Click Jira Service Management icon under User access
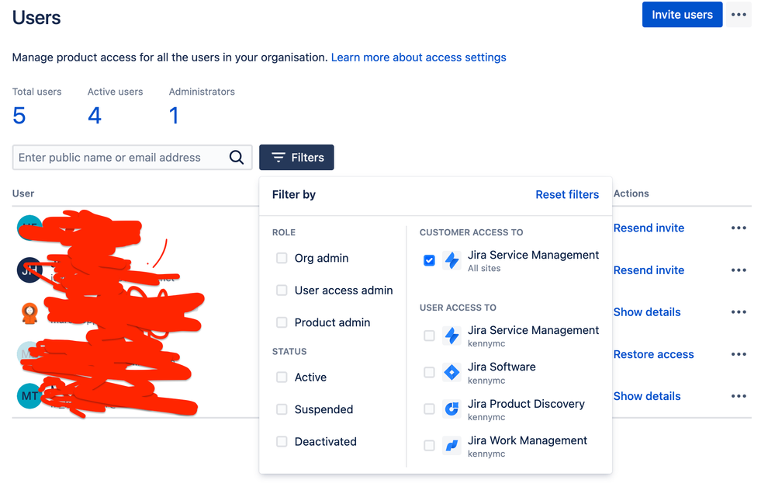 pyautogui.click(x=452, y=336)
